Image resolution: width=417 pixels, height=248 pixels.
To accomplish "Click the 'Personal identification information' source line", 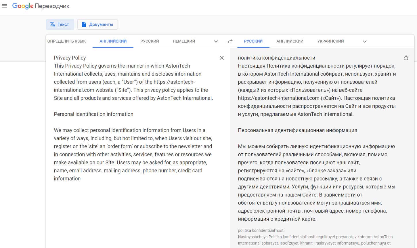I will pos(93,114).
